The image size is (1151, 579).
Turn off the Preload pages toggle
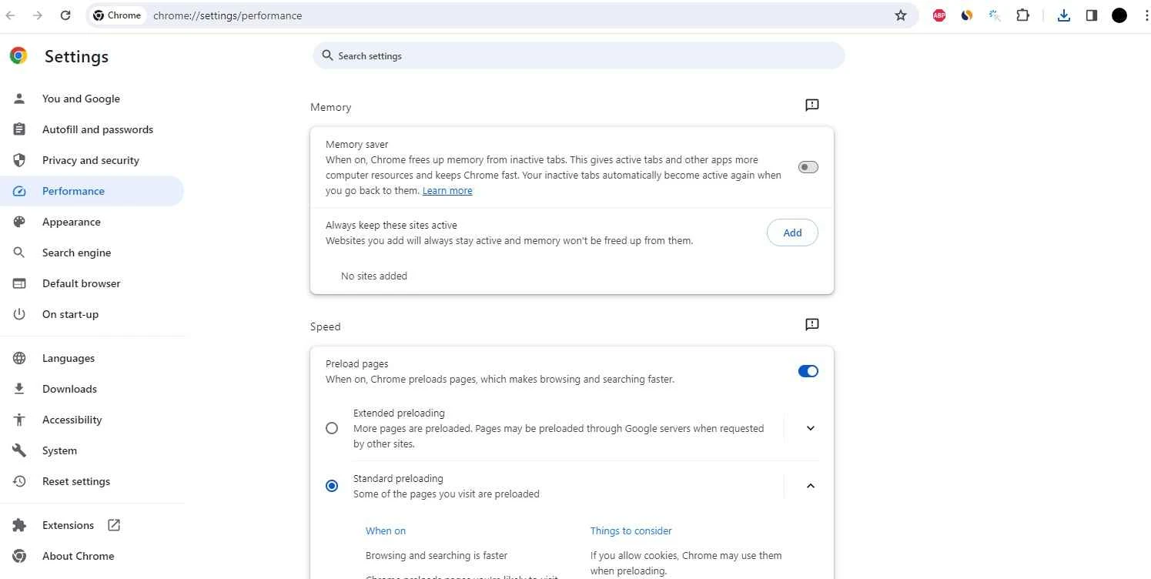(808, 371)
